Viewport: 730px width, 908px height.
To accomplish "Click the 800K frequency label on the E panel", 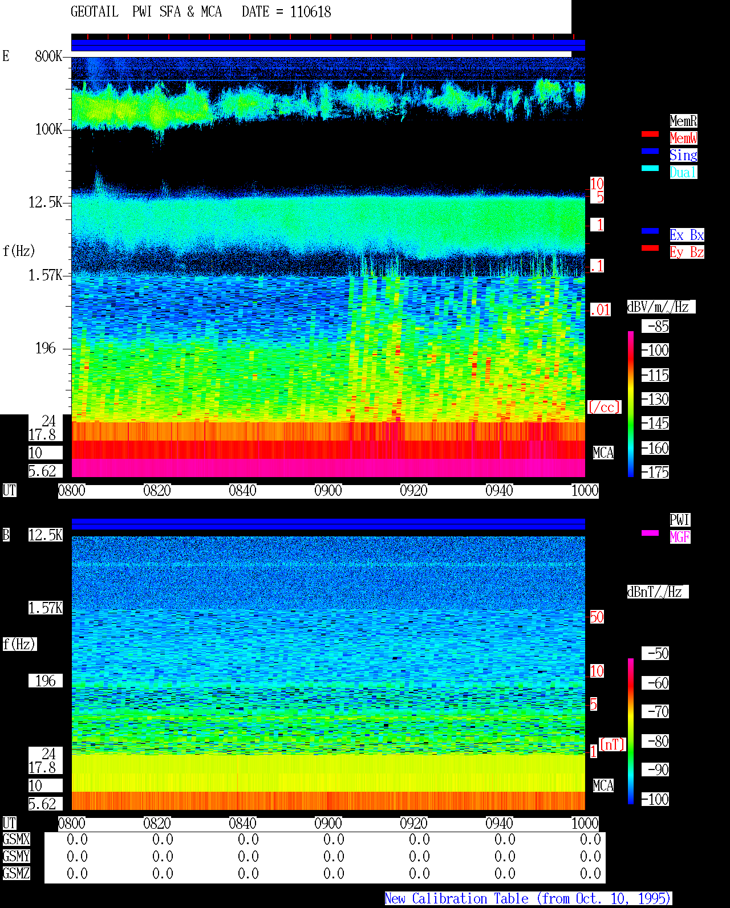I will (x=48, y=56).
